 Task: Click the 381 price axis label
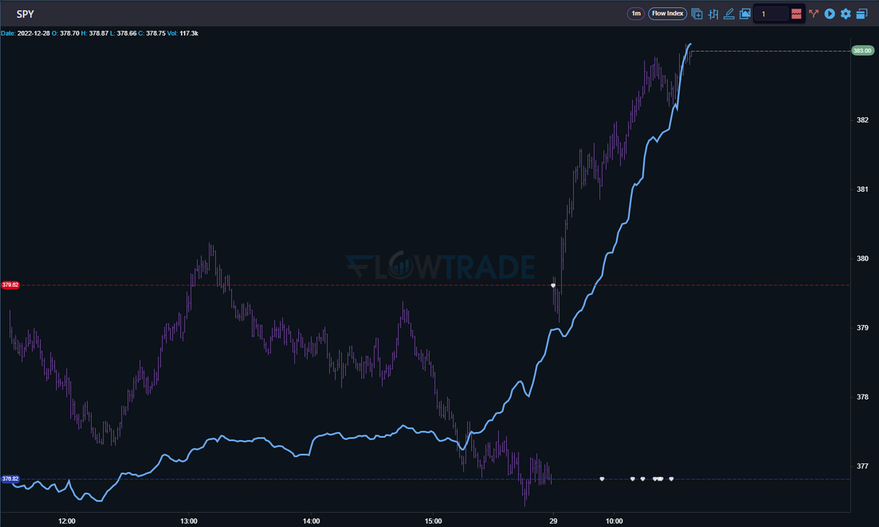(863, 190)
